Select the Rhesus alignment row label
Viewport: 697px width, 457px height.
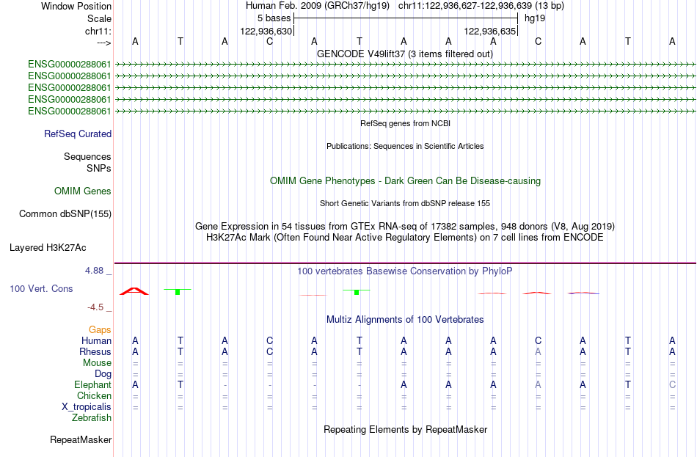coord(95,352)
